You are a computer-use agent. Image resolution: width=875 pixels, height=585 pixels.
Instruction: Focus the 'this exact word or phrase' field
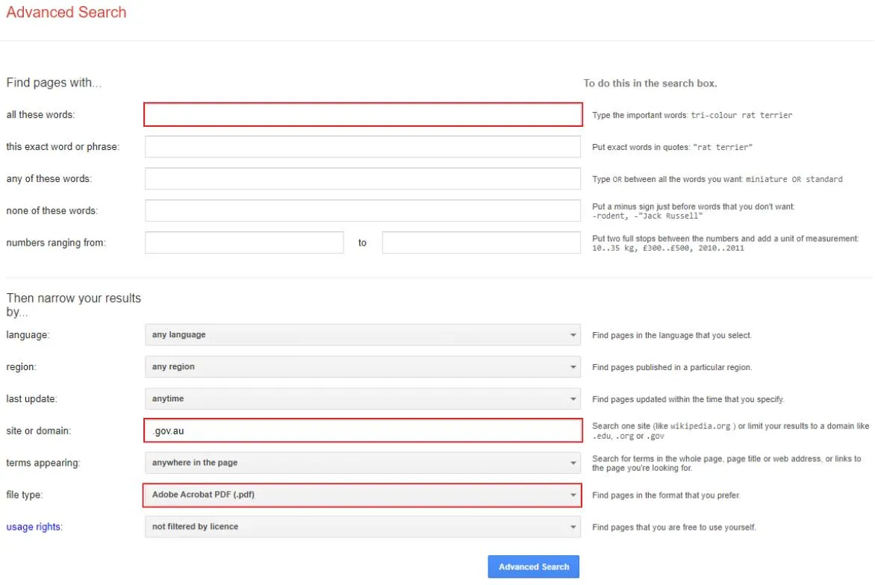(363, 147)
